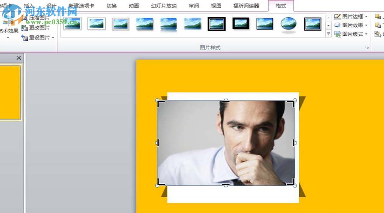
Task: Open the 动画 tab
Action: (x=134, y=6)
